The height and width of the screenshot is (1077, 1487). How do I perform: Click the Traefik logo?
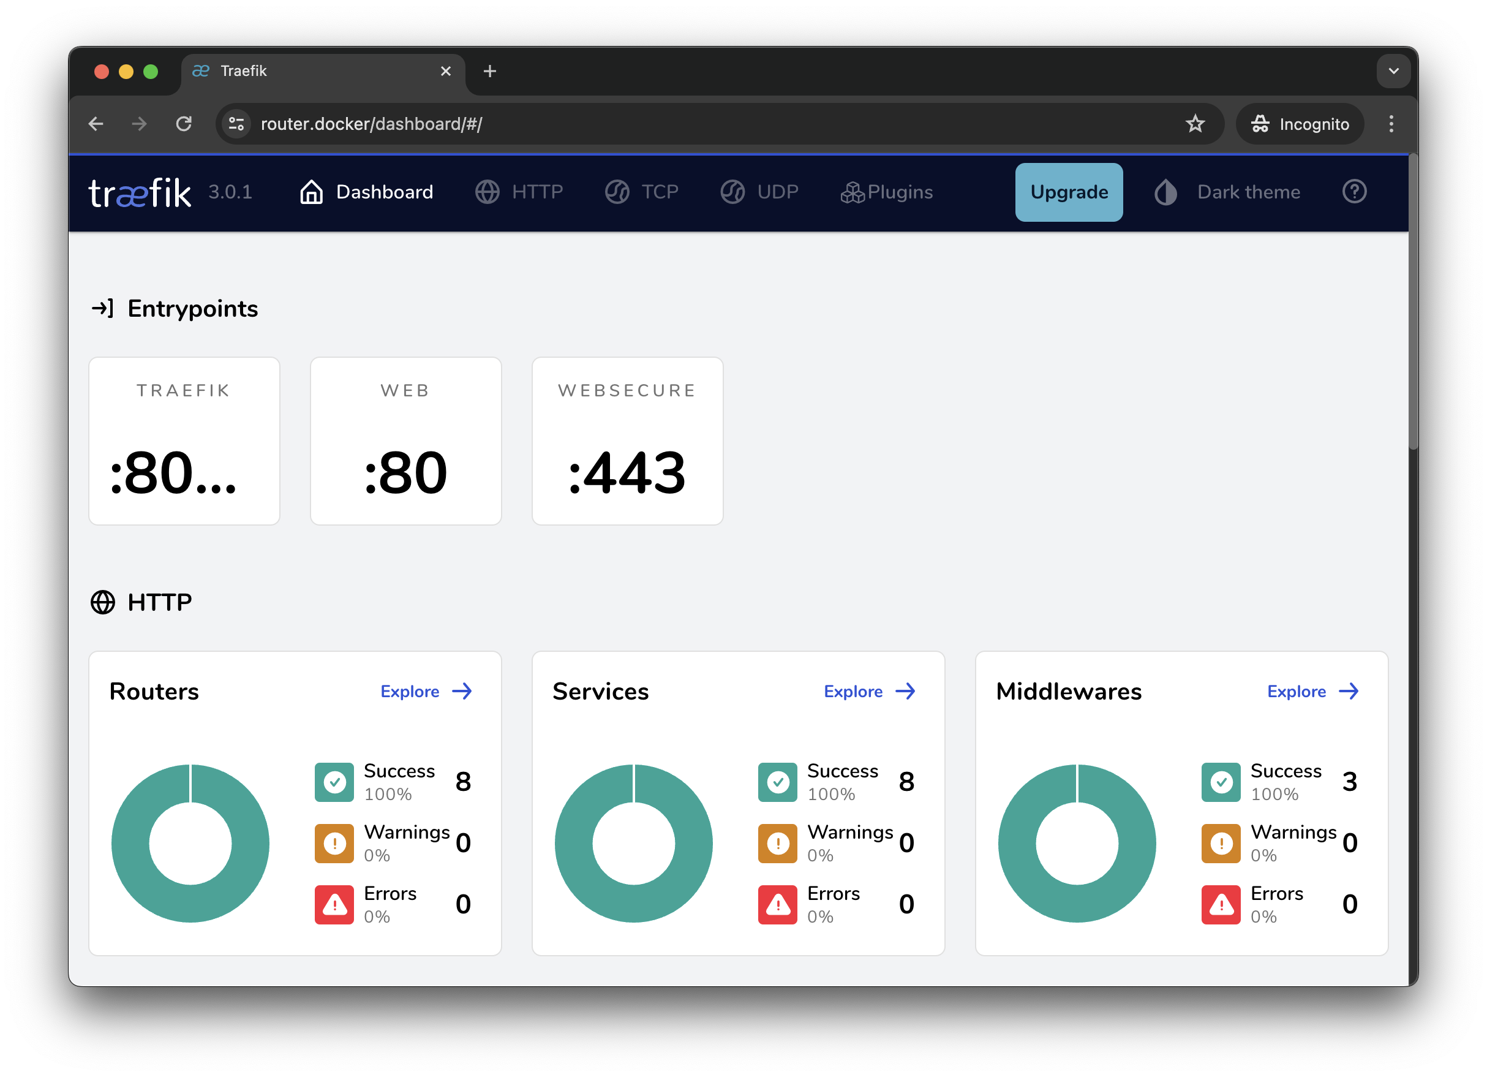[x=140, y=192]
